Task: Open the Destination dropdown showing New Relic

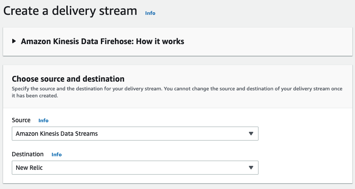Action: tap(135, 168)
